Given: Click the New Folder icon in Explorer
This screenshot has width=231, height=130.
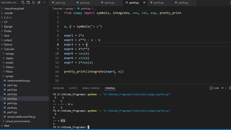Looking at the screenshot, I should tap(28, 3).
